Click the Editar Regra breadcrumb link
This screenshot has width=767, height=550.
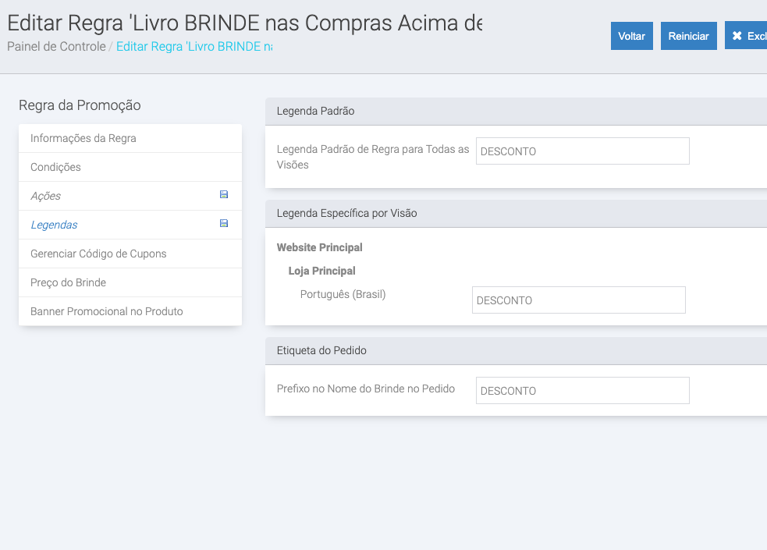tap(194, 47)
